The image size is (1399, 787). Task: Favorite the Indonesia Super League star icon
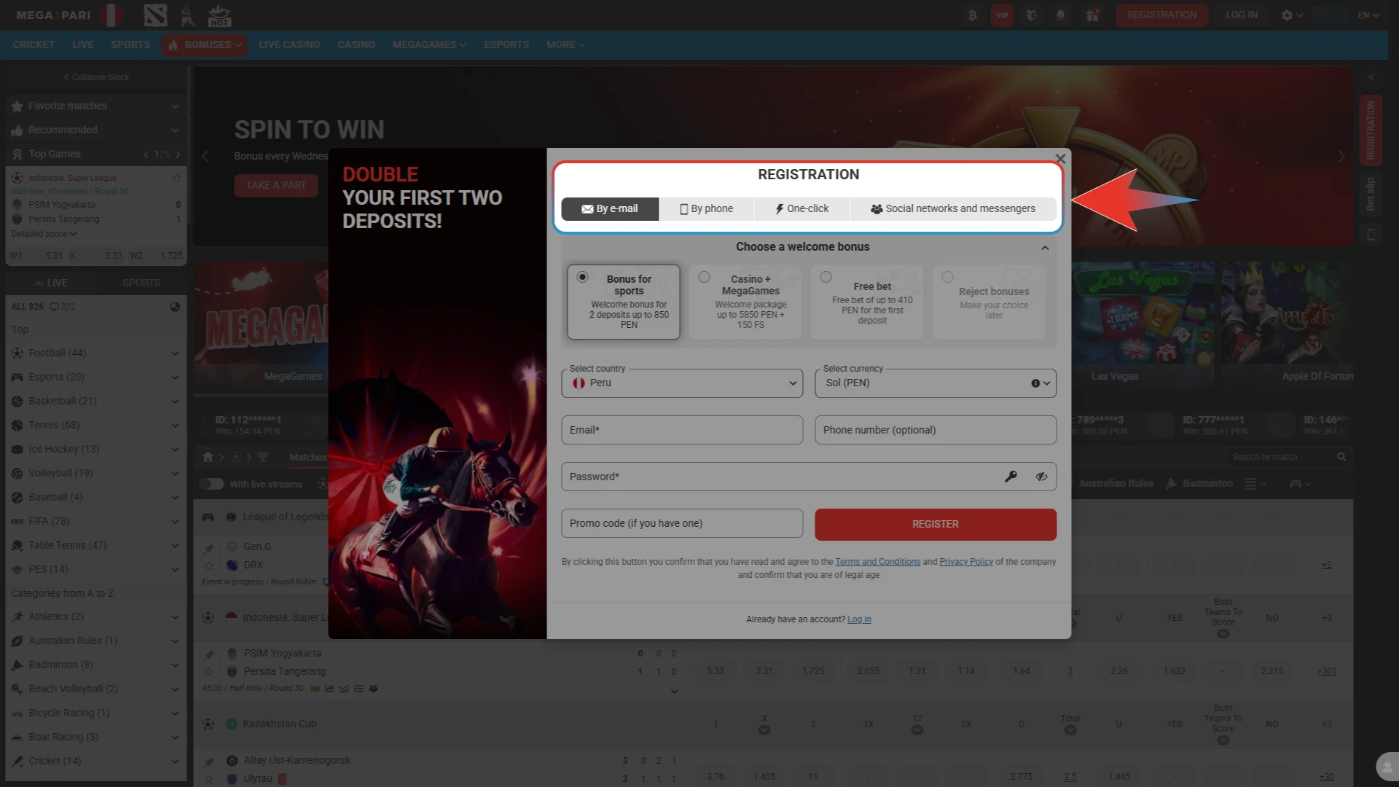click(176, 178)
